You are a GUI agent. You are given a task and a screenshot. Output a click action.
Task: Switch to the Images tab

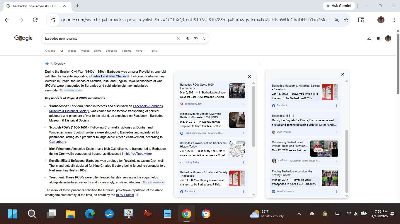point(72,51)
